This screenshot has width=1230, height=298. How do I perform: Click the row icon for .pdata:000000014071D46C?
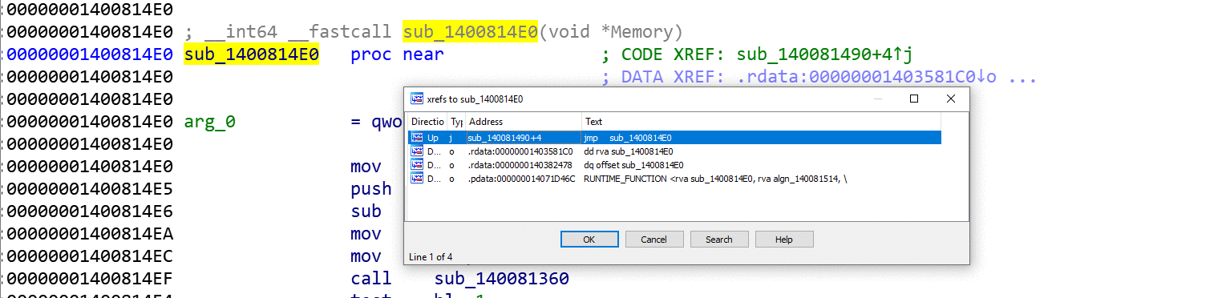point(417,178)
